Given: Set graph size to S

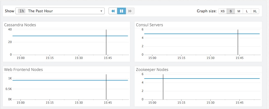Looking at the screenshot, I should (x=231, y=11).
